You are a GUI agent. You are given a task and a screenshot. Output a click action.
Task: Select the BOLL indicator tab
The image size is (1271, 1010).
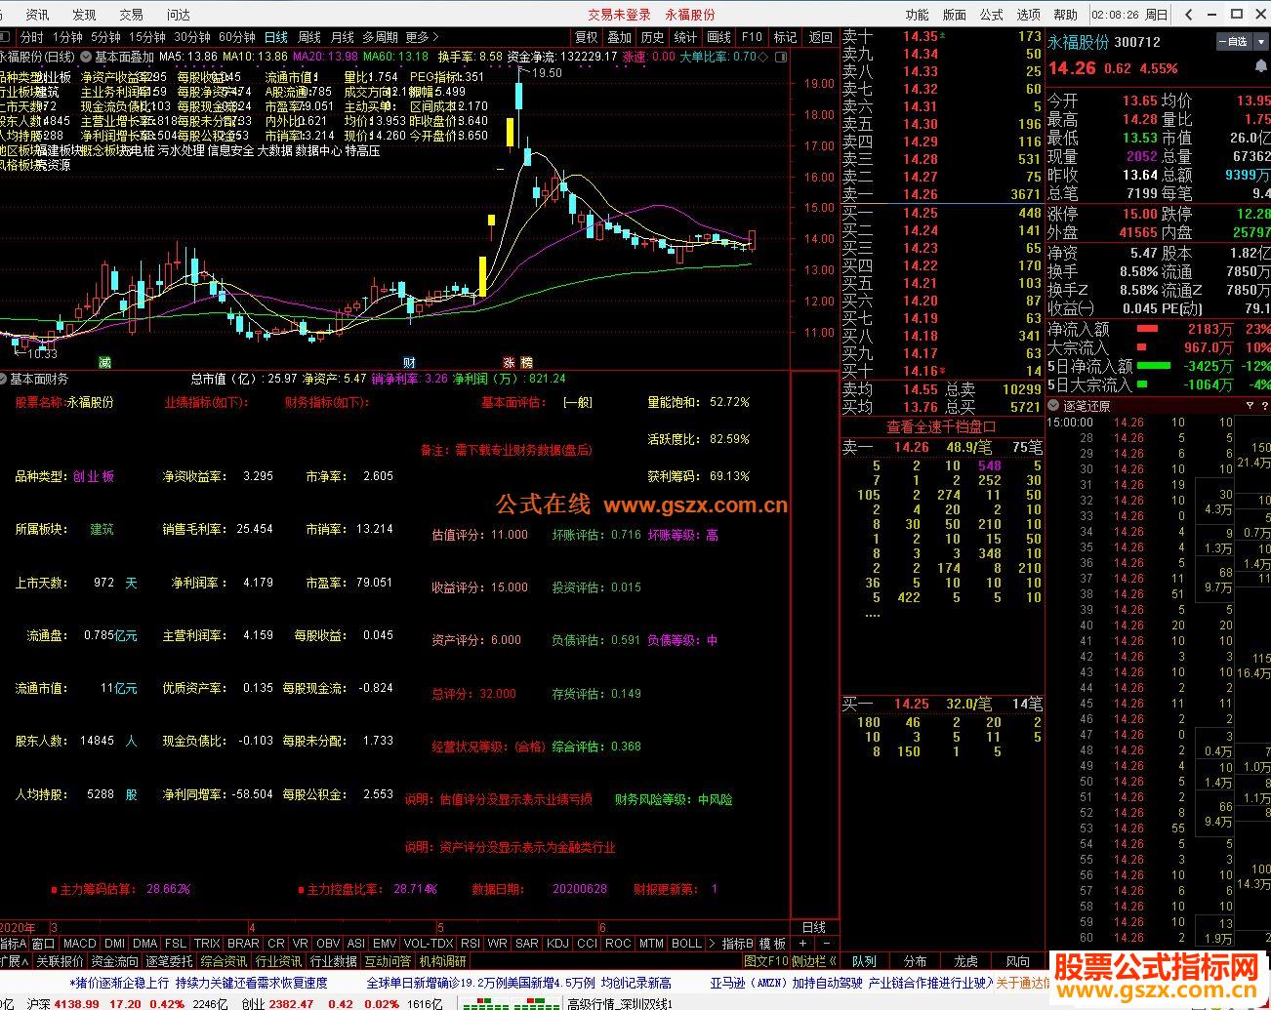pyautogui.click(x=687, y=944)
